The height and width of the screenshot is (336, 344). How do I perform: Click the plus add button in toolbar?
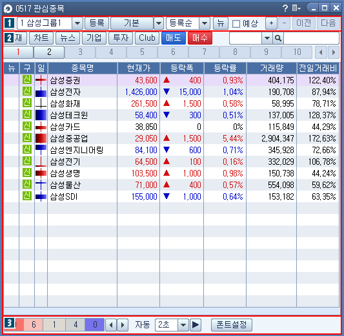[x=271, y=23]
